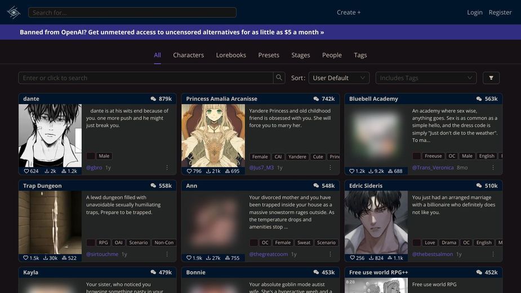521x293 pixels.
Task: Click the Login link
Action: (474, 12)
